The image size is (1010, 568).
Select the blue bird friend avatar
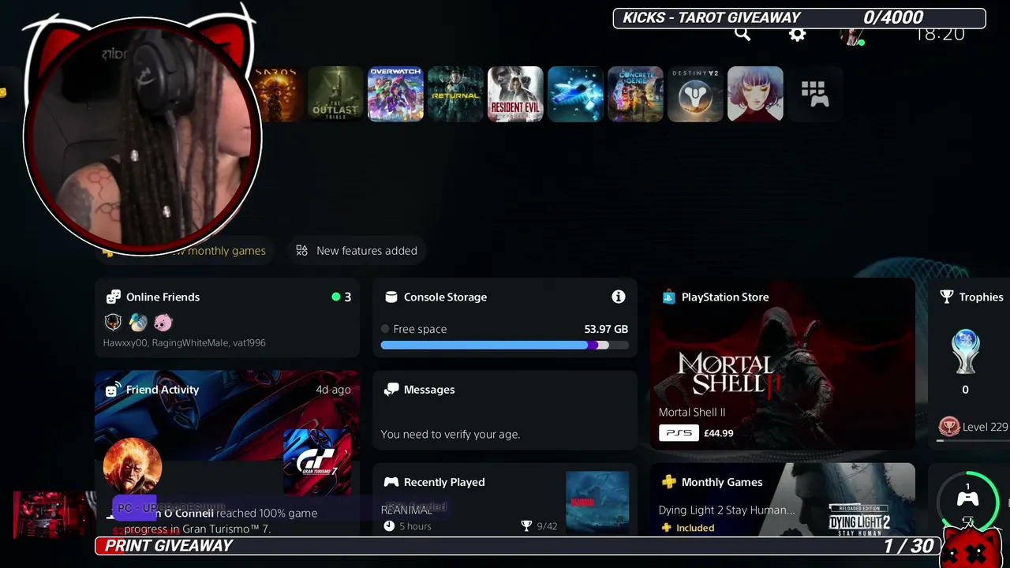138,322
